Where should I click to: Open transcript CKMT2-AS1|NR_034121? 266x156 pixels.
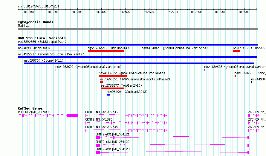(x=112, y=134)
